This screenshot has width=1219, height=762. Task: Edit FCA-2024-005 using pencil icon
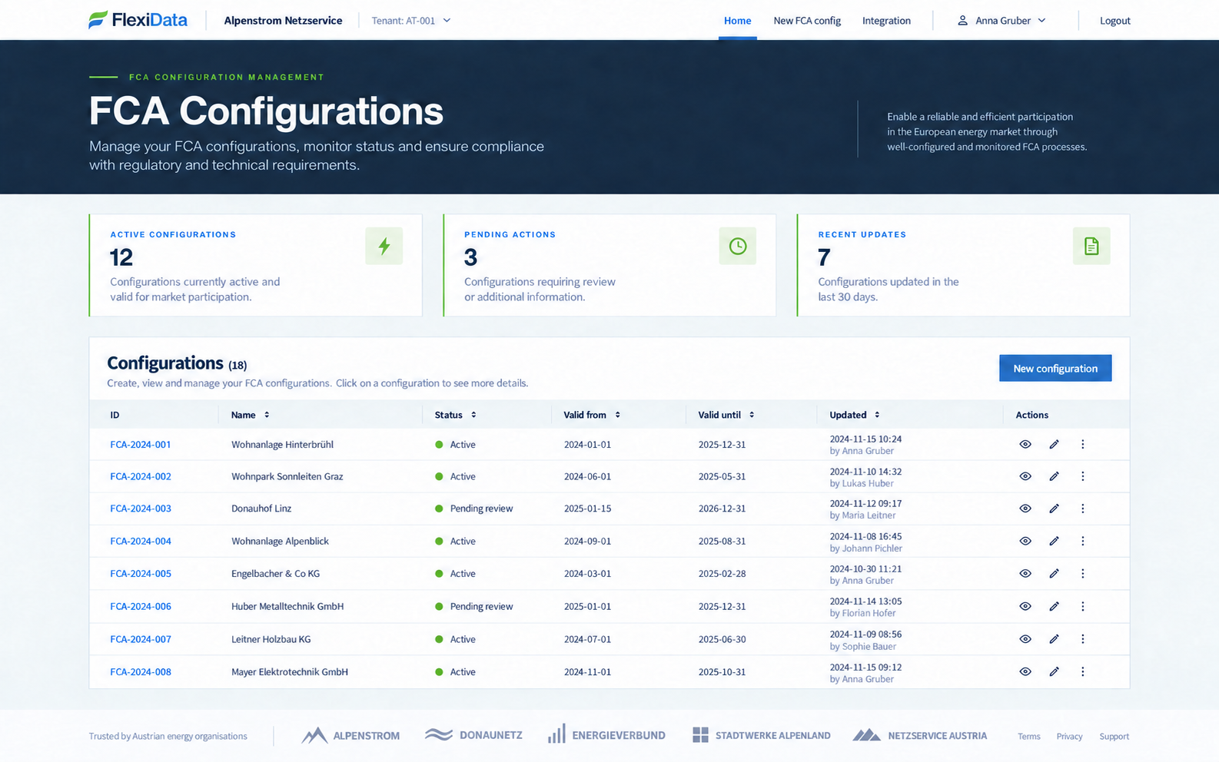1054,573
